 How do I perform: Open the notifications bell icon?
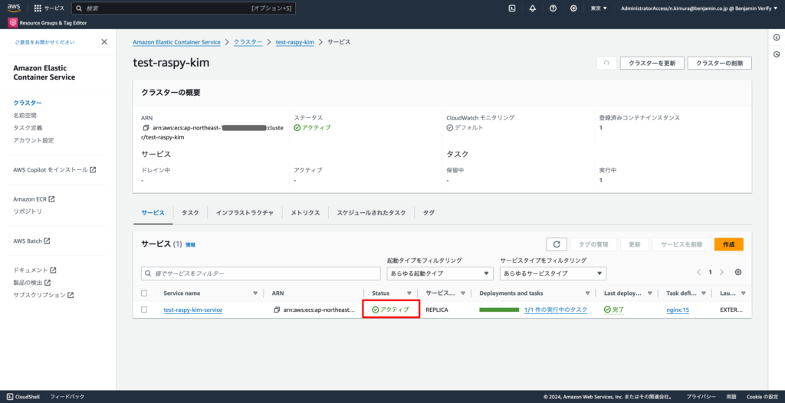[533, 8]
